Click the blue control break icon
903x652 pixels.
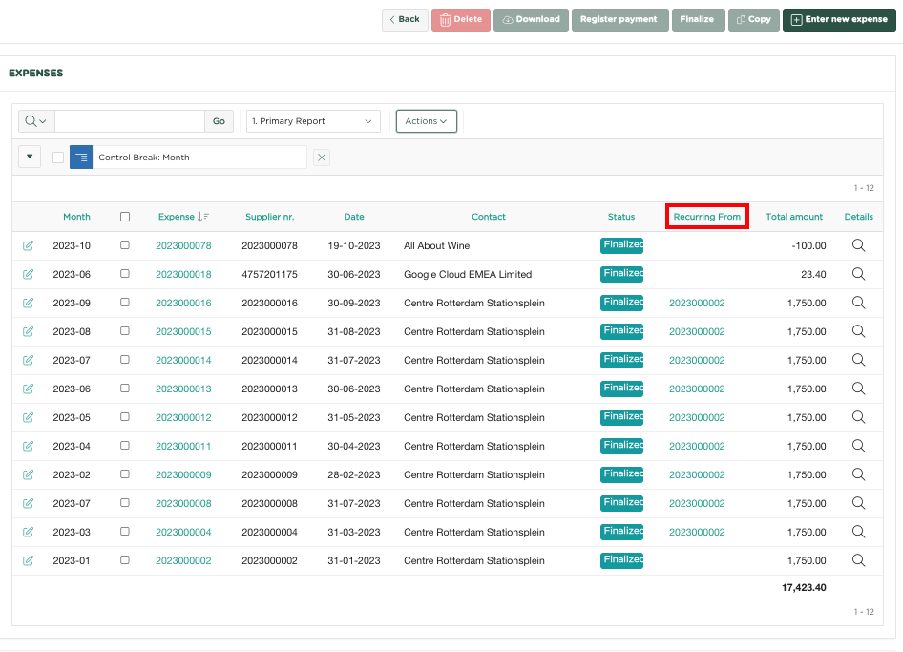point(81,158)
